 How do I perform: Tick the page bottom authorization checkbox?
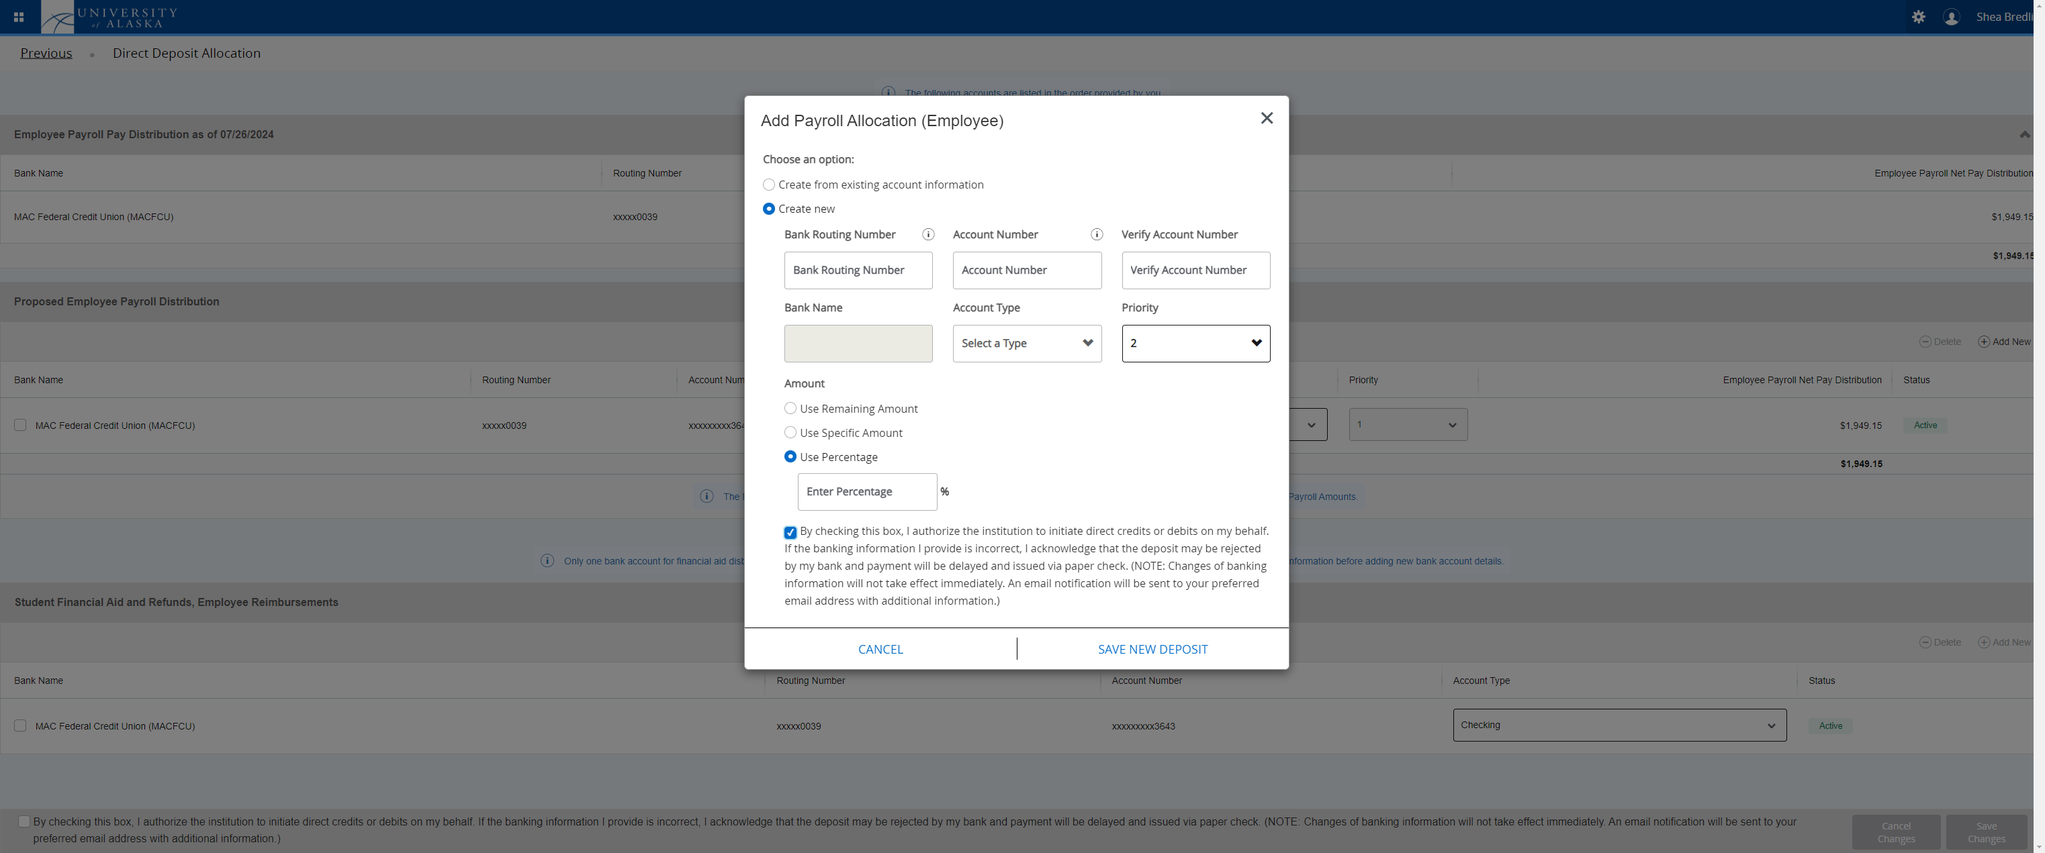point(24,821)
